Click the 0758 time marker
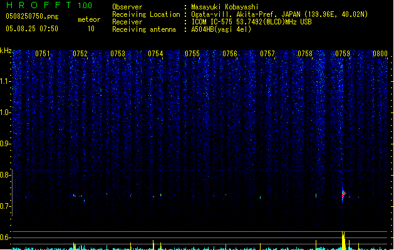Viewport: 394px width, 250px height. pyautogui.click(x=305, y=54)
